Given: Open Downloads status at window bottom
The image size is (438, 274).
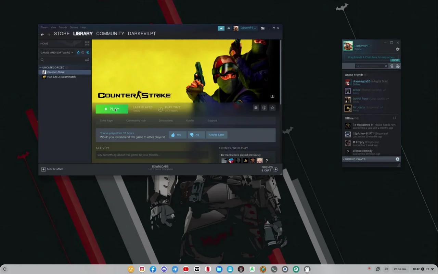Looking at the screenshot, I should pyautogui.click(x=160, y=168).
